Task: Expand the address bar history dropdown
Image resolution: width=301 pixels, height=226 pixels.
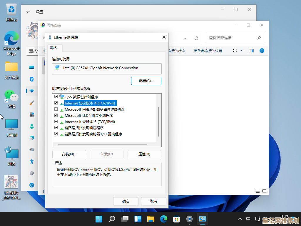Action: tap(185, 38)
